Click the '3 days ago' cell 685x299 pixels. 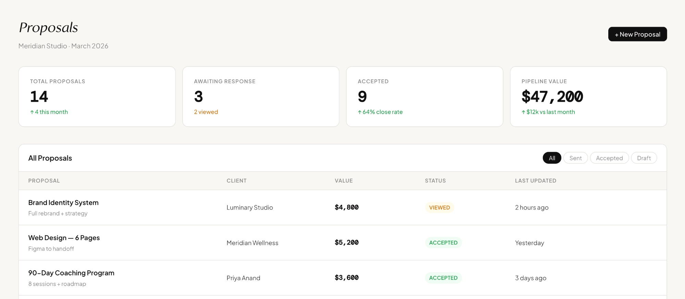tap(531, 278)
